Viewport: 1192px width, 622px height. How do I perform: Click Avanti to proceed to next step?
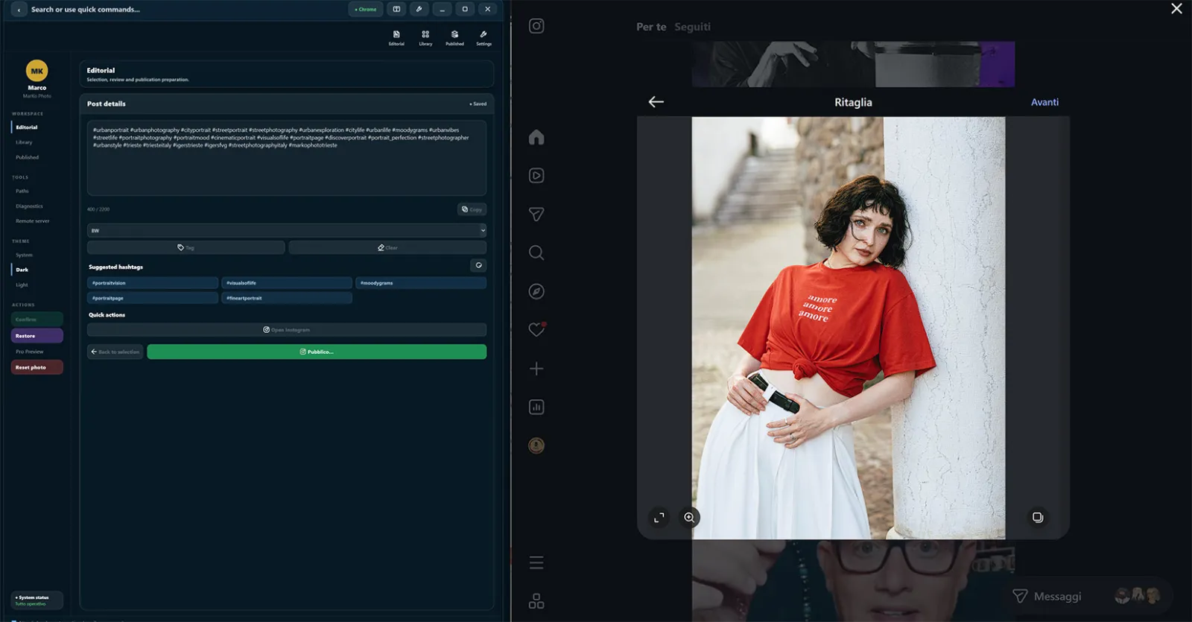coord(1044,102)
